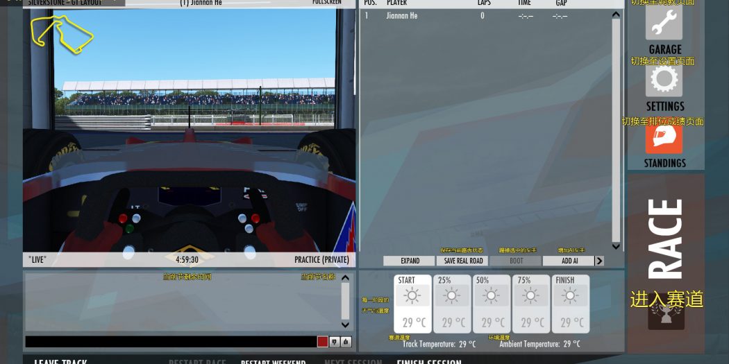Click the chat box scroll-up arrow

(x=345, y=278)
